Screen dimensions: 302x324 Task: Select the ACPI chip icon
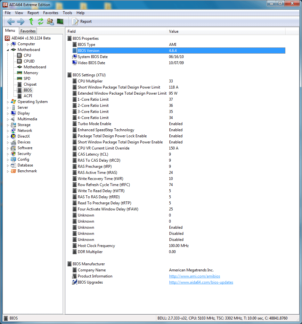(x=20, y=96)
